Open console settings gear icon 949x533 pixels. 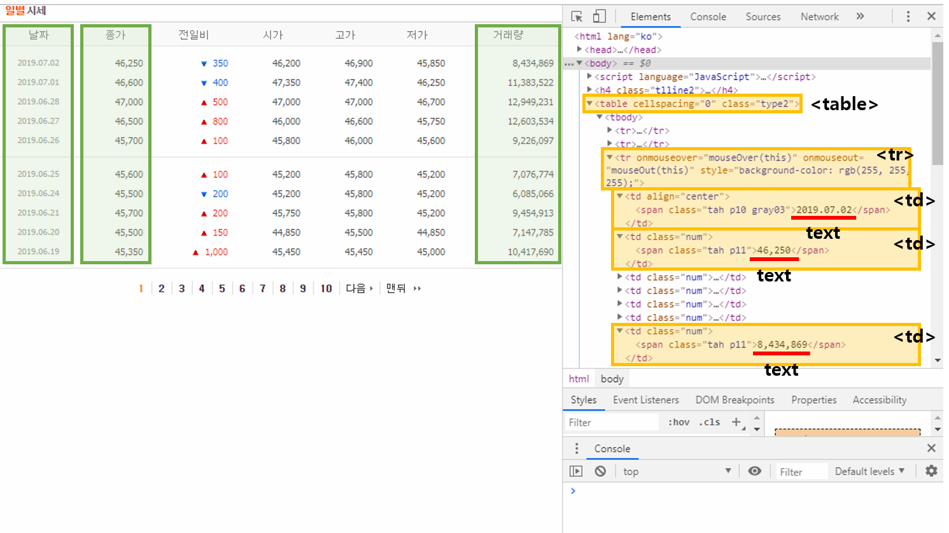(x=931, y=471)
